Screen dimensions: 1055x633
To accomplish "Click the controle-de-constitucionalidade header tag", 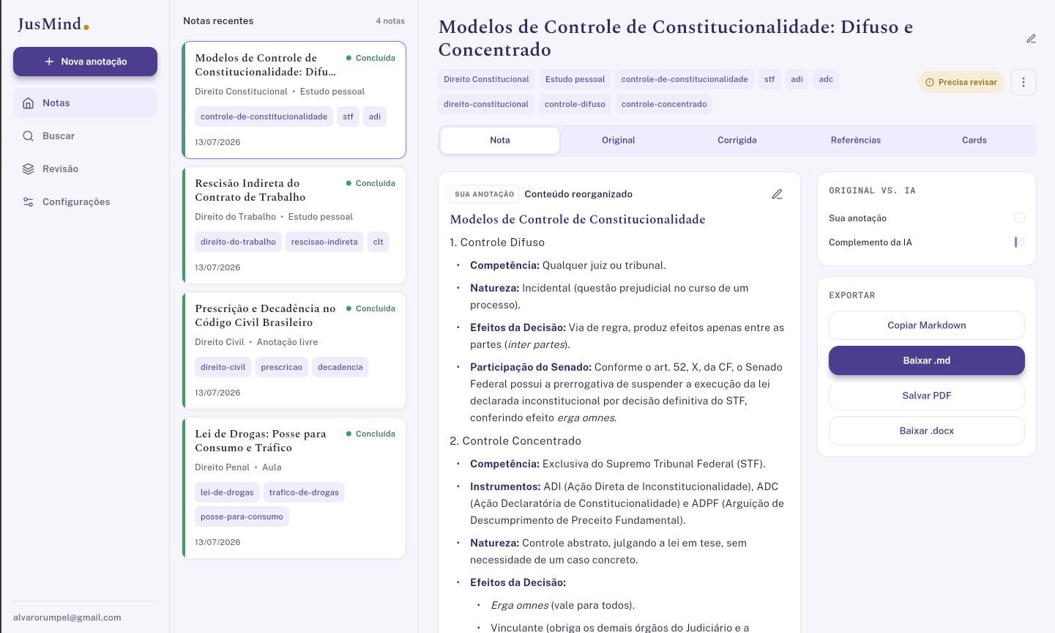I will tap(685, 79).
